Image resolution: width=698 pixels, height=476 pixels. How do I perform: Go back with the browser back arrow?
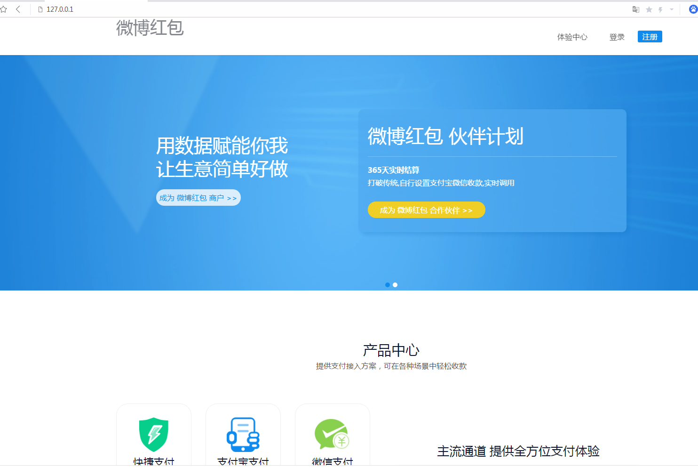[x=18, y=9]
